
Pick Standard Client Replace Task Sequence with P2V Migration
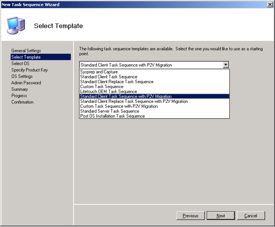154,101
